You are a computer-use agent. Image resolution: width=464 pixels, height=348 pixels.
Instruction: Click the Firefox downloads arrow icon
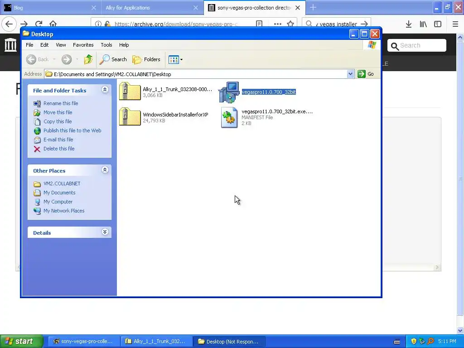coord(409,24)
